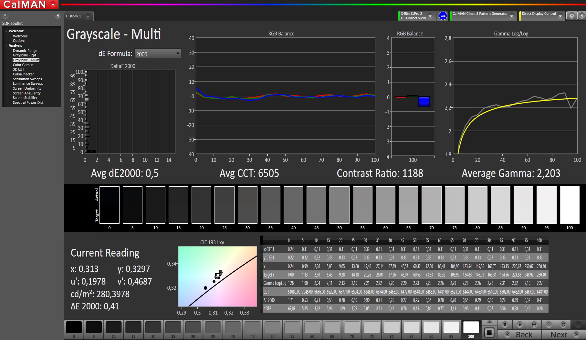This screenshot has width=586, height=340.
Task: Stop the measurement with the stop button
Action: pos(505,325)
